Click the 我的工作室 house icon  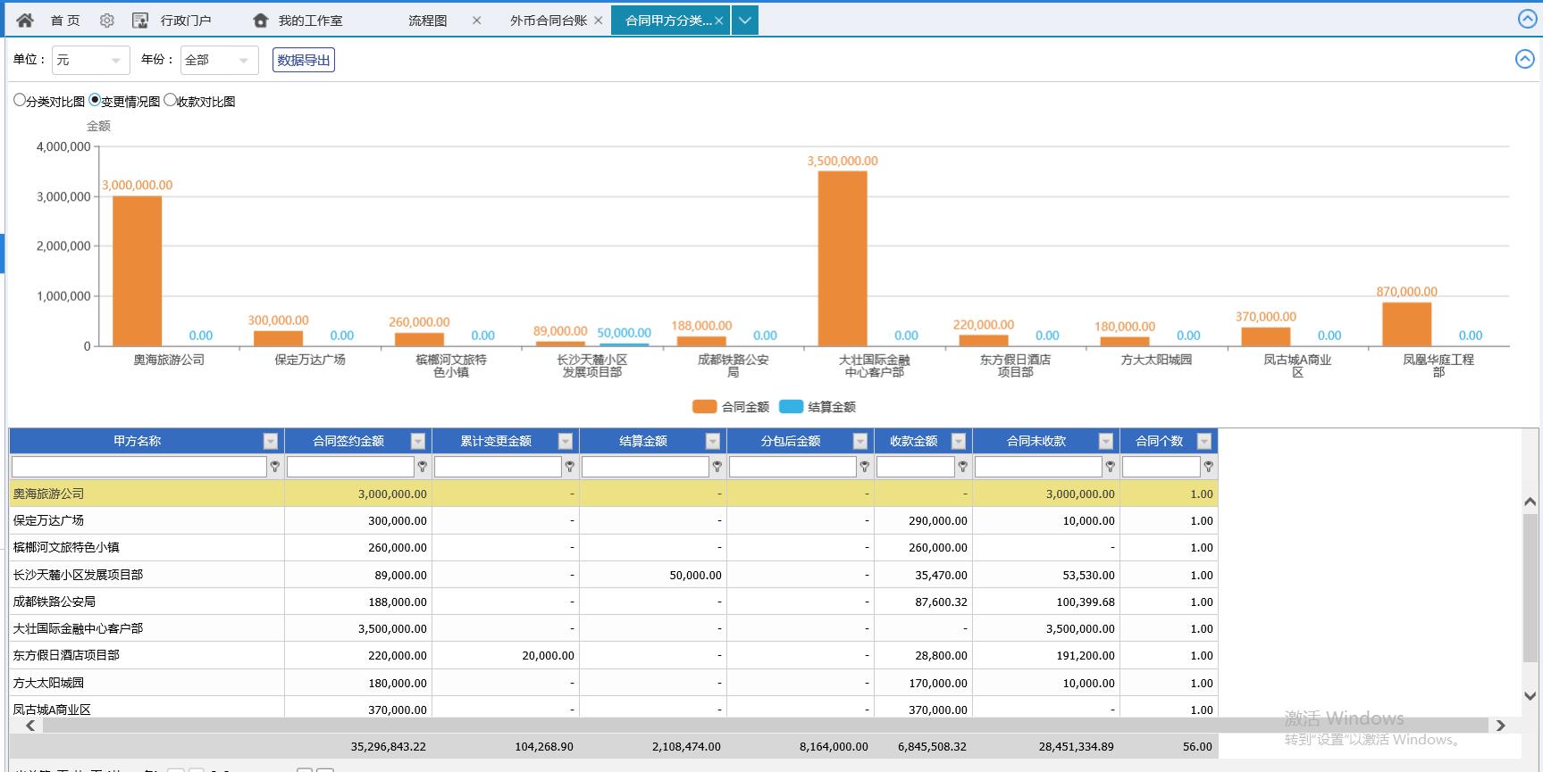point(260,21)
